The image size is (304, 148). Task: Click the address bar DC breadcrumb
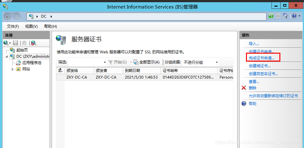(x=44, y=16)
